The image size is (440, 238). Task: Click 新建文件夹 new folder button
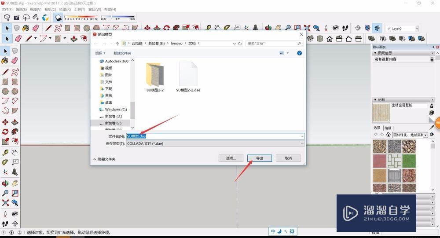[122, 53]
